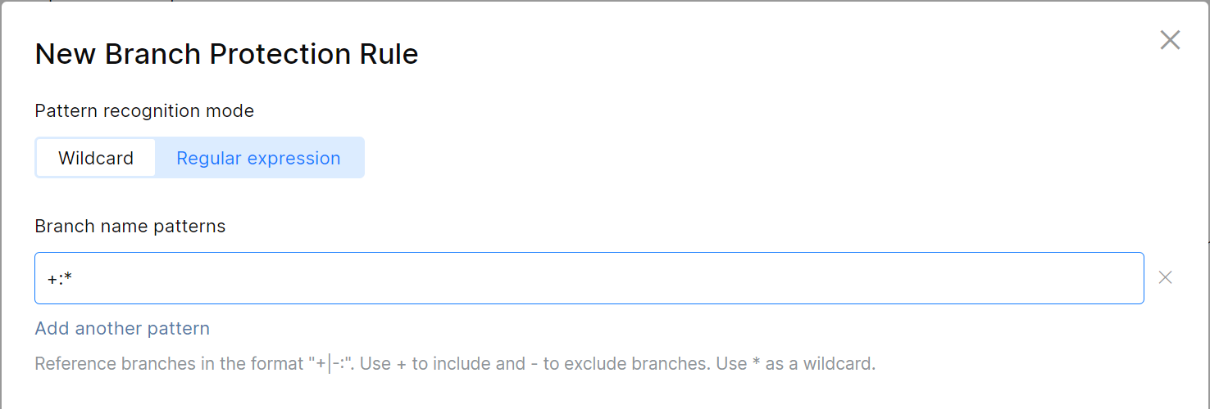The width and height of the screenshot is (1210, 409).
Task: Focus the pattern text box containing "+:*"
Action: 410,278
